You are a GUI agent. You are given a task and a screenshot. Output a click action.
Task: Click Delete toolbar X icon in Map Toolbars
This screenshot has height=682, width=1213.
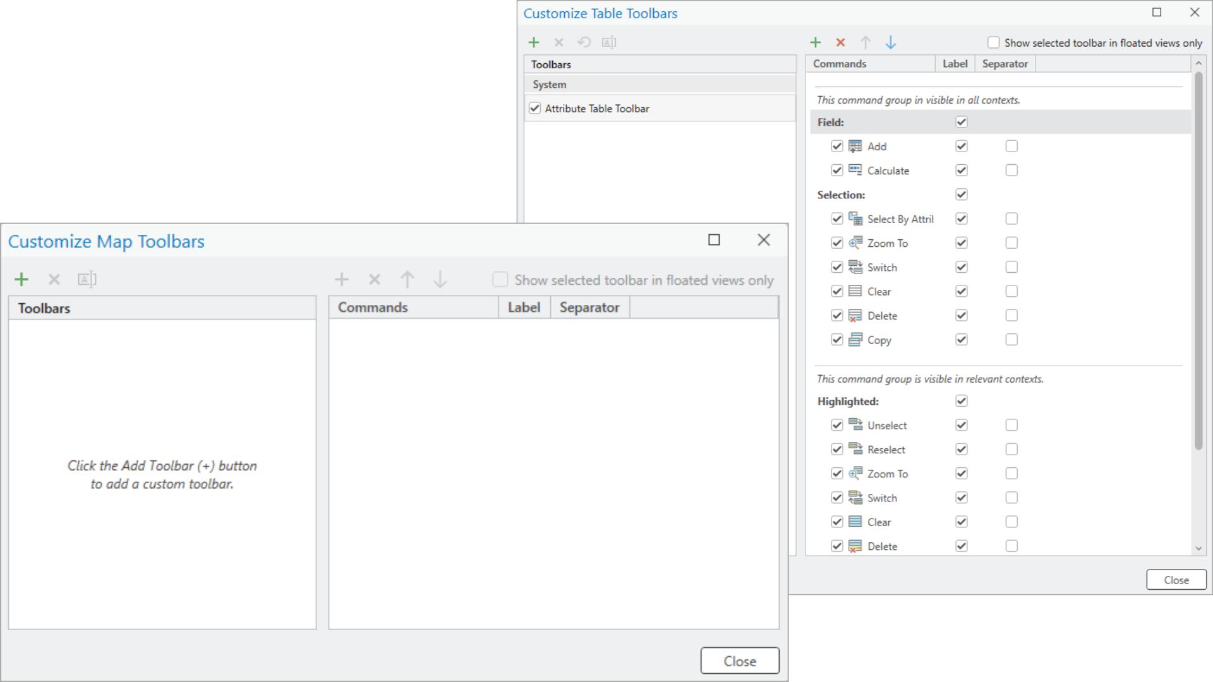(x=54, y=279)
